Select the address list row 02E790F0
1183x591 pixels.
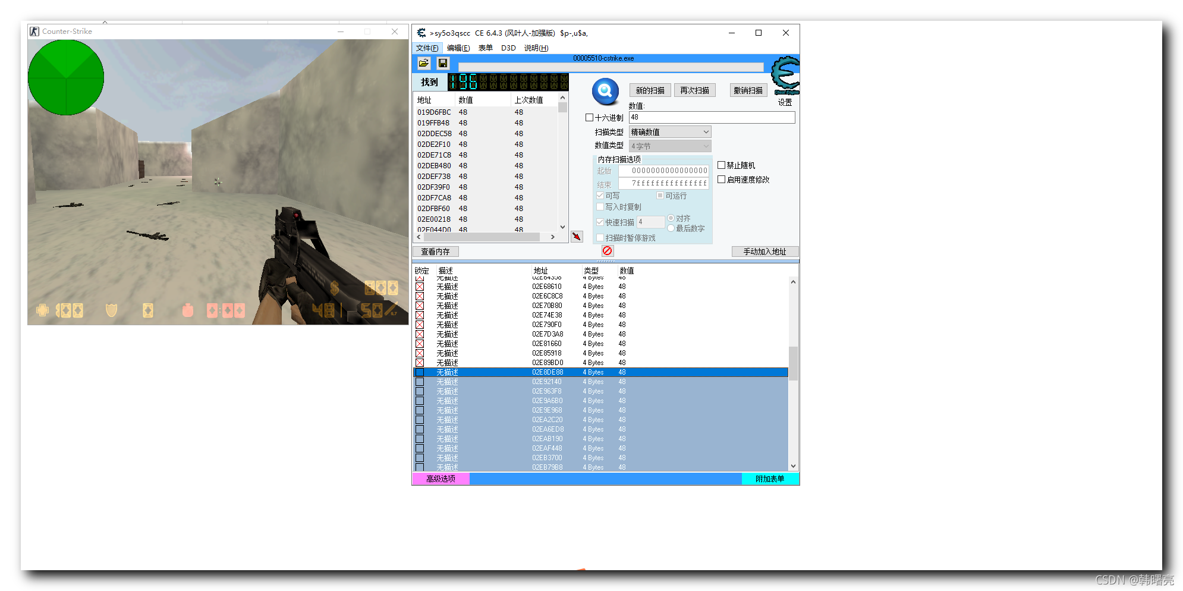600,325
